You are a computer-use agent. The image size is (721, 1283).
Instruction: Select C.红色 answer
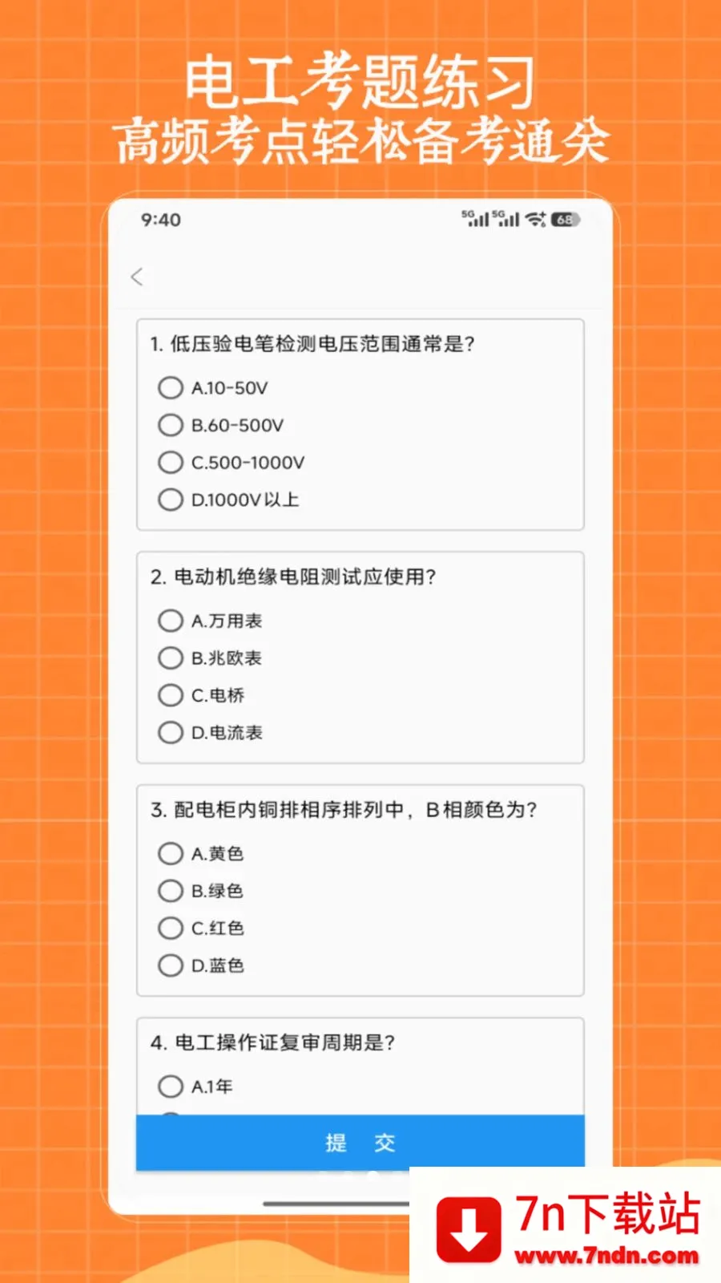[171, 928]
